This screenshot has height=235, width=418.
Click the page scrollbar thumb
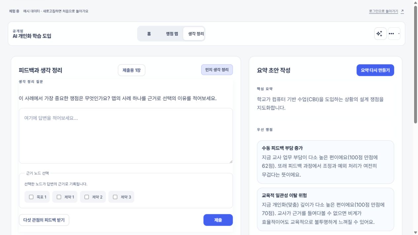click(415, 64)
